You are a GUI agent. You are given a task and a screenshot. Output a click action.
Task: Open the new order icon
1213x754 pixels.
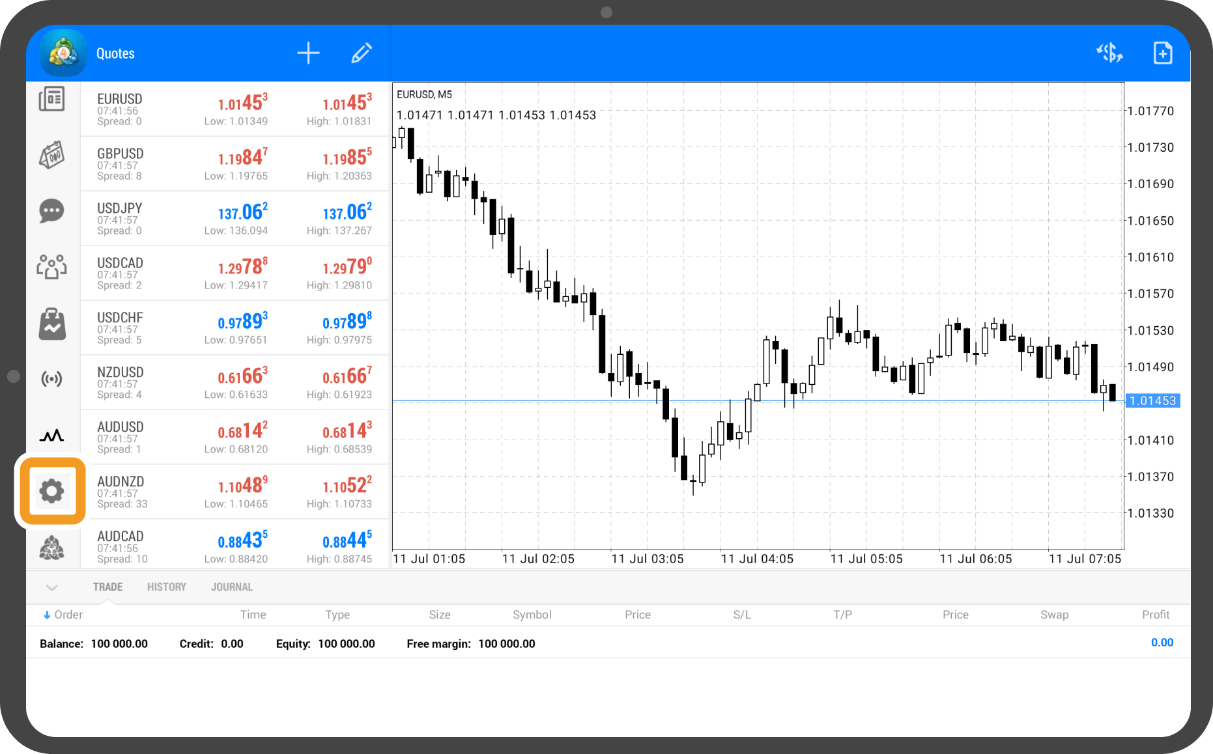(1162, 53)
